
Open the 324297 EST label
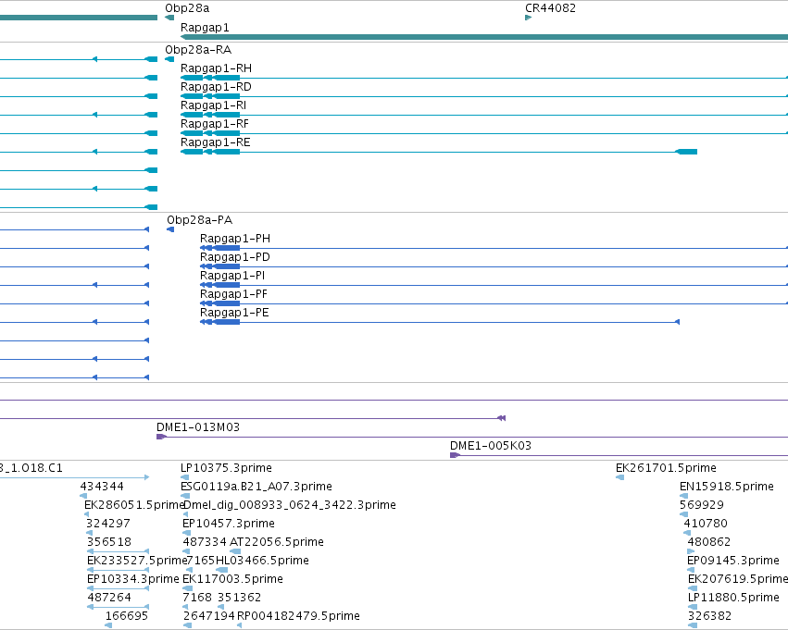pyautogui.click(x=108, y=524)
